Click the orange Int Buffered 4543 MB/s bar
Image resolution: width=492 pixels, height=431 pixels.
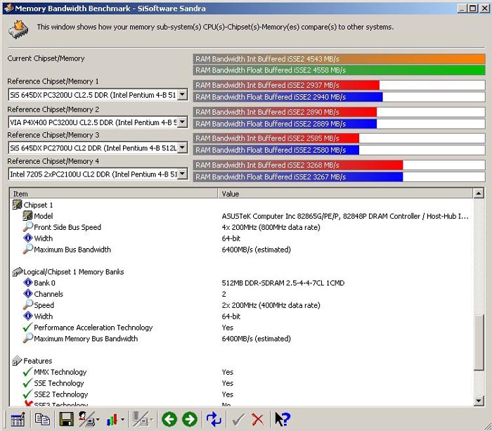point(339,59)
